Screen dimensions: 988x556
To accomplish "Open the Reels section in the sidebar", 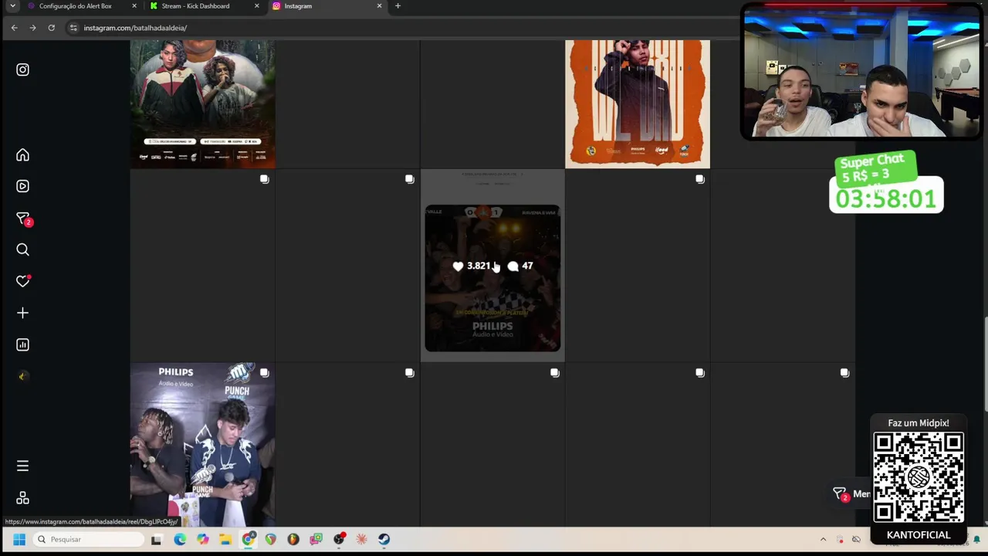I will tap(22, 186).
